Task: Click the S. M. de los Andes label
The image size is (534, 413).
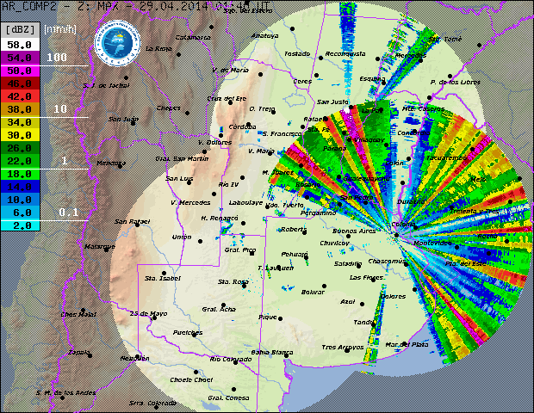Action: [65, 392]
